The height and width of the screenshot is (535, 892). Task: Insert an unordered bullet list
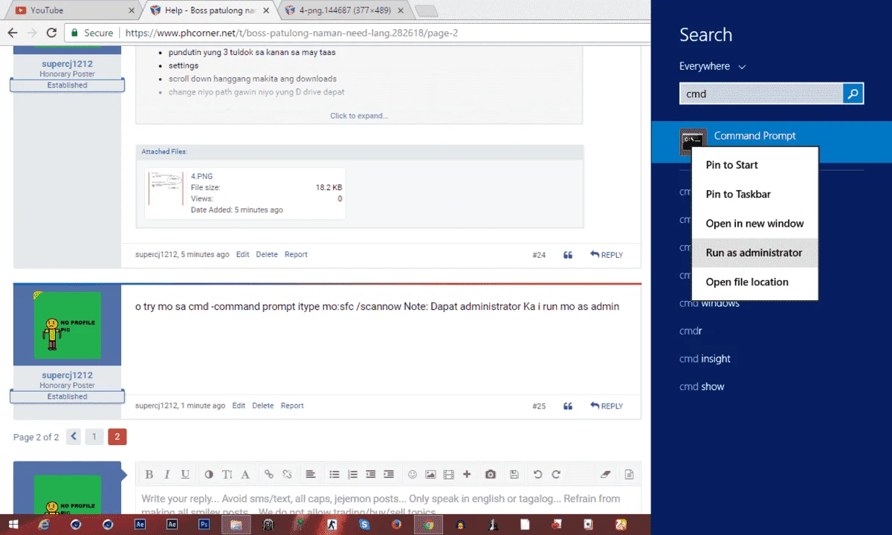(x=334, y=474)
